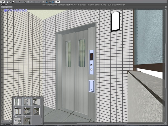The height and width of the screenshot is (126, 168).
Task: Create a new document from toolbar
Action: click(x=8, y=2)
